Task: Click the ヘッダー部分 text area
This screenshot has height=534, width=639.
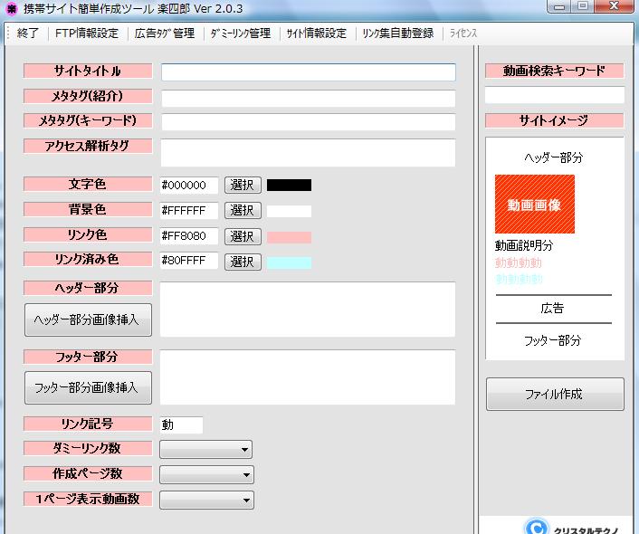Action: (308, 309)
